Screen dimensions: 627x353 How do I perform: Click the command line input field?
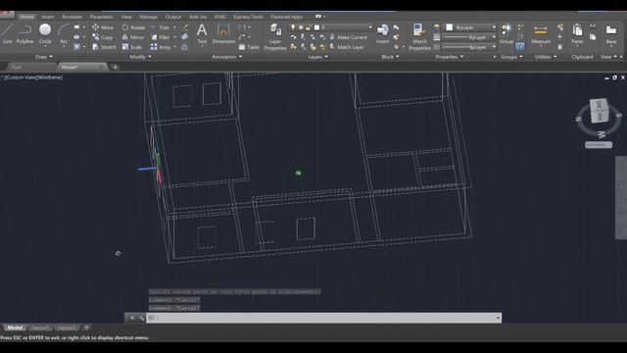point(324,318)
